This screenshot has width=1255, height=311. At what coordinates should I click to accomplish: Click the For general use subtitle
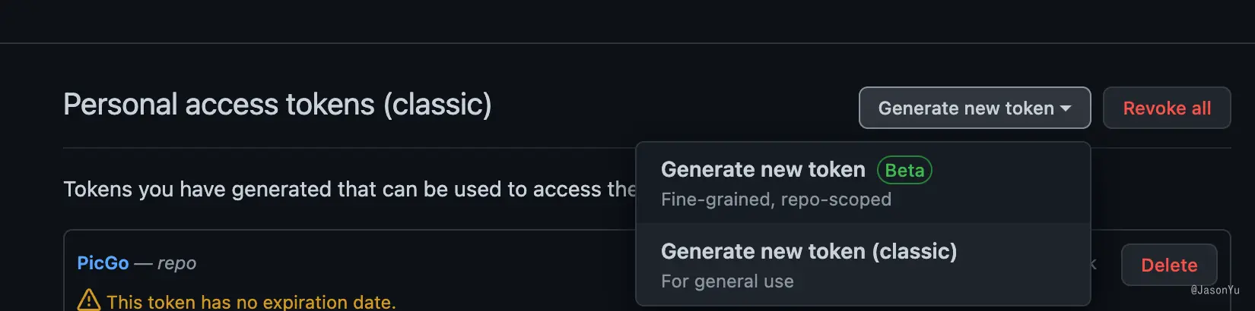(727, 281)
